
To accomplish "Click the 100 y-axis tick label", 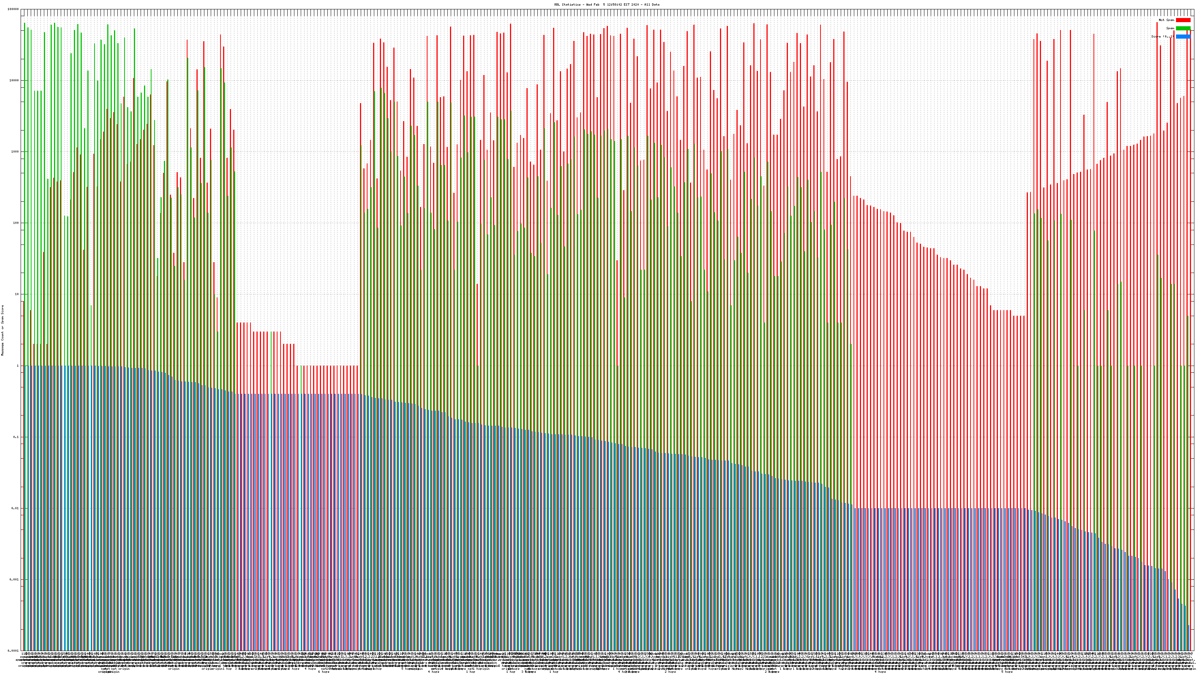I will pyautogui.click(x=16, y=223).
